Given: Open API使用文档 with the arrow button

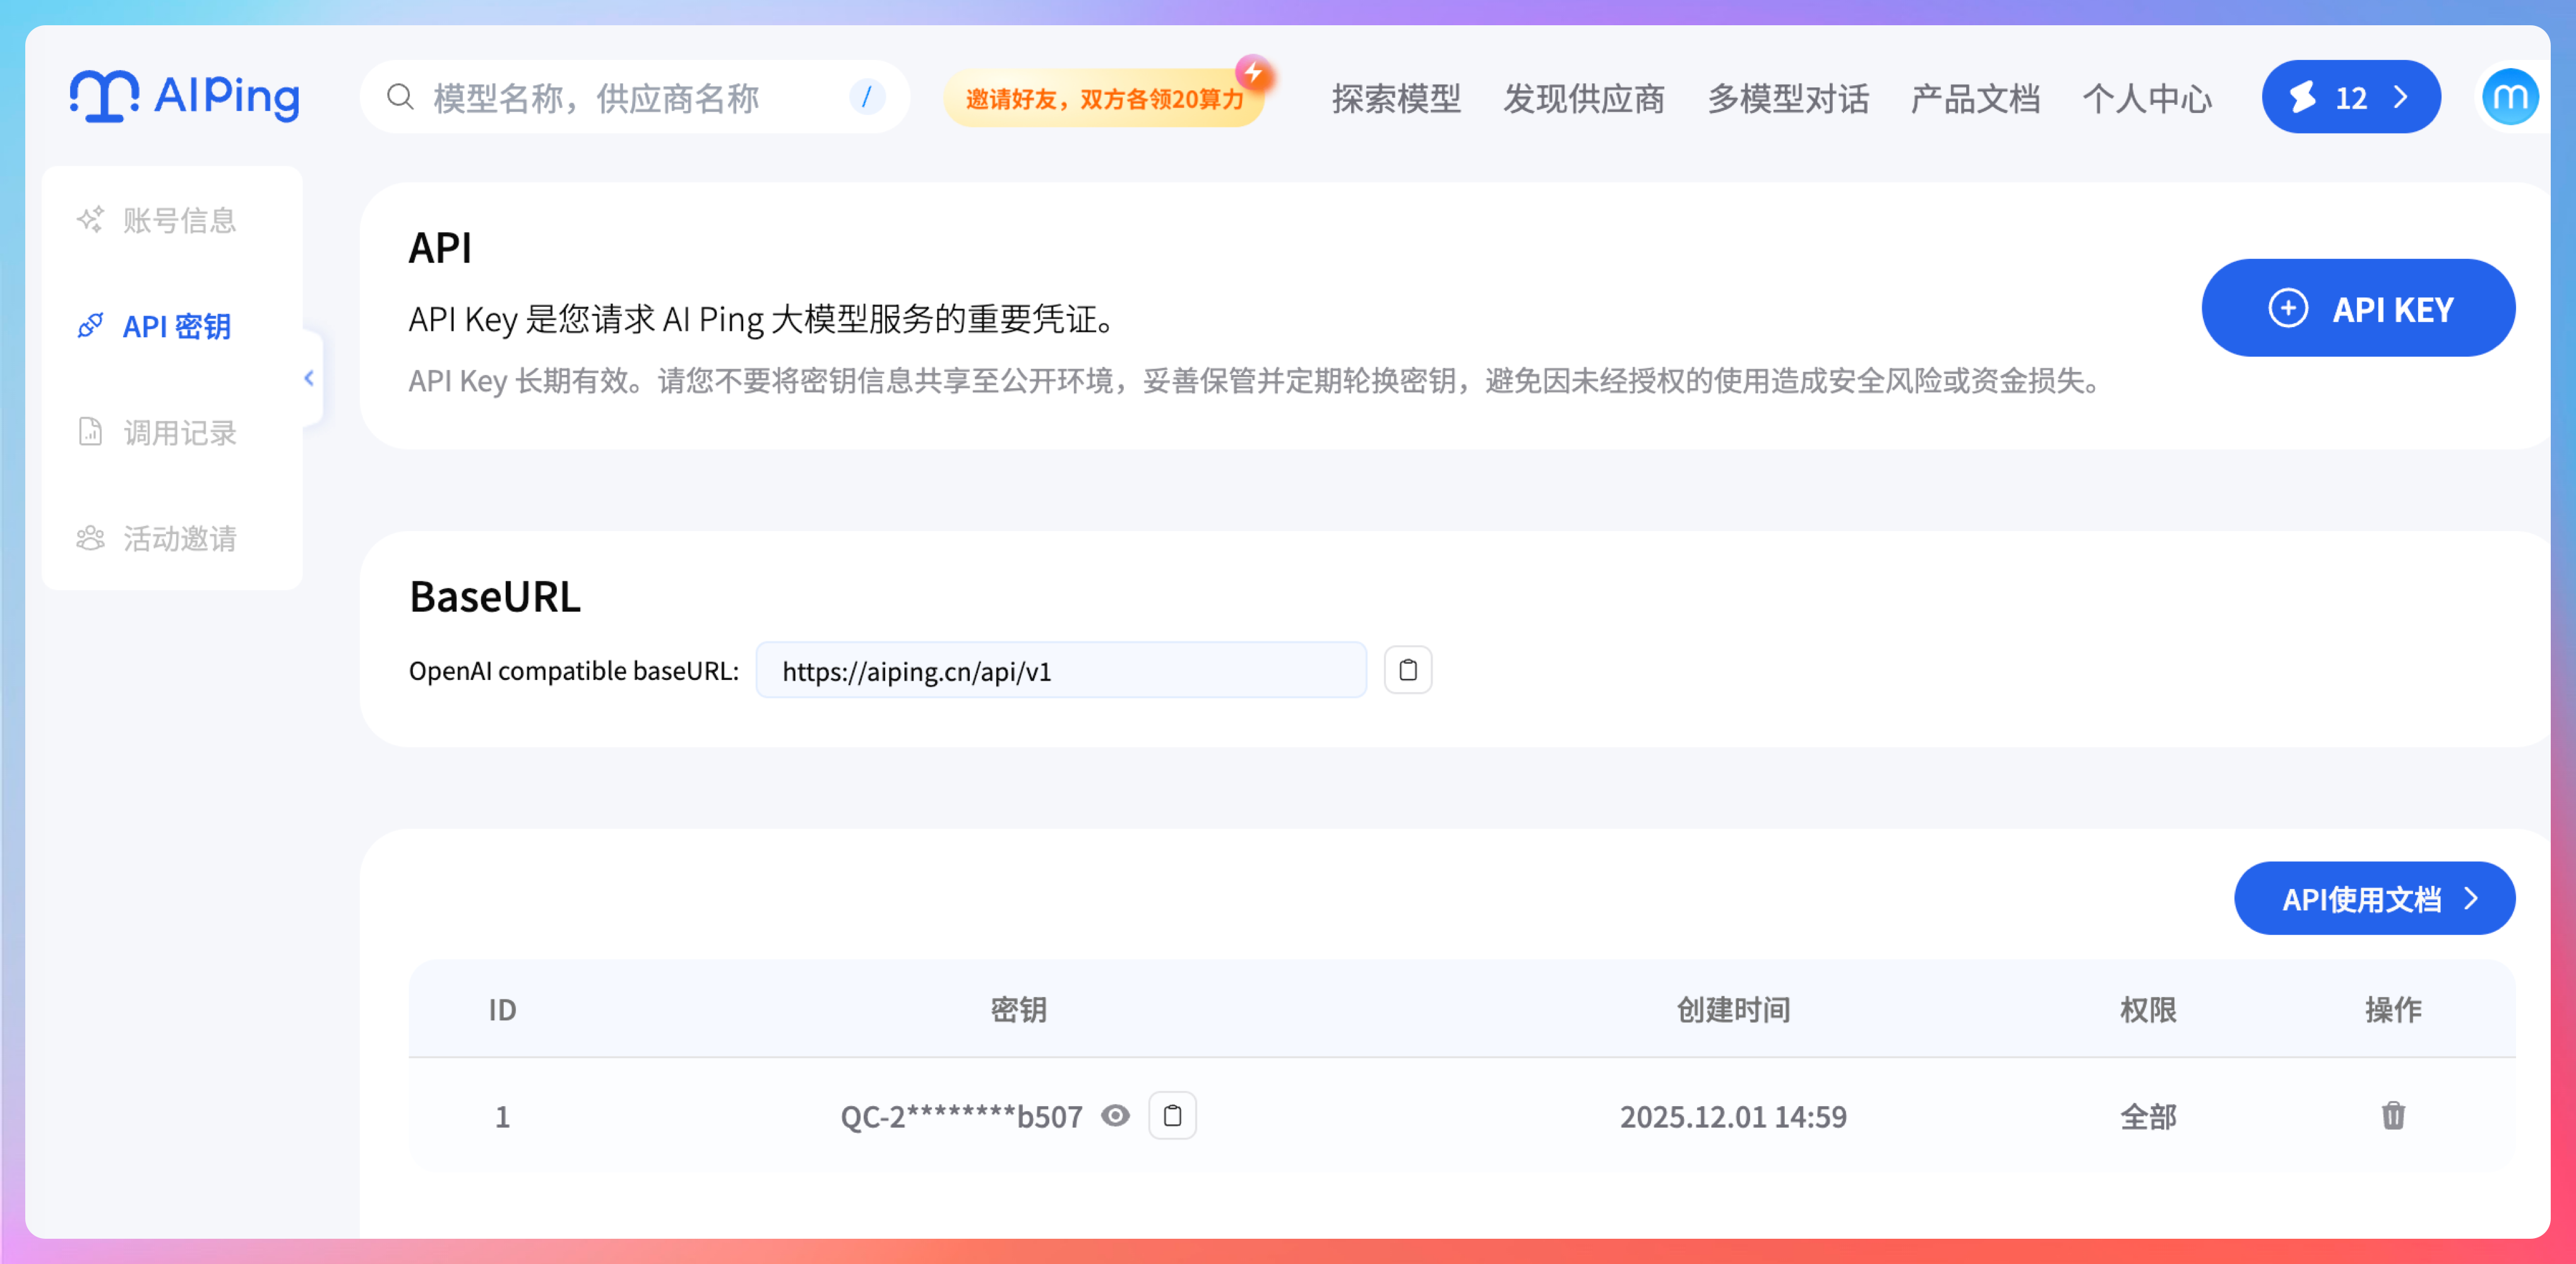Looking at the screenshot, I should 2374,899.
